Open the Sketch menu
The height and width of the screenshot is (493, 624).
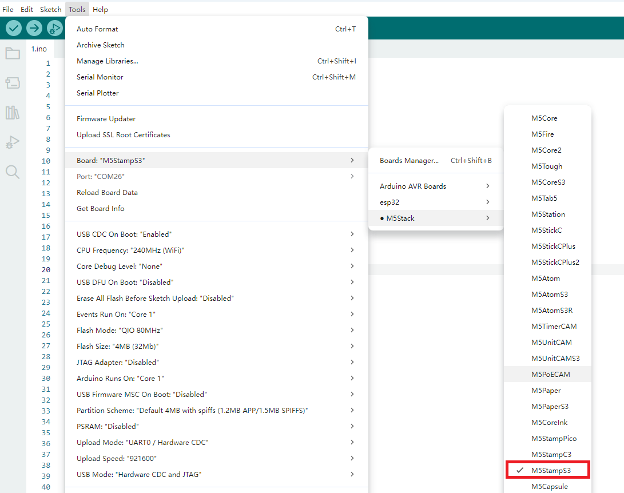[x=50, y=9]
